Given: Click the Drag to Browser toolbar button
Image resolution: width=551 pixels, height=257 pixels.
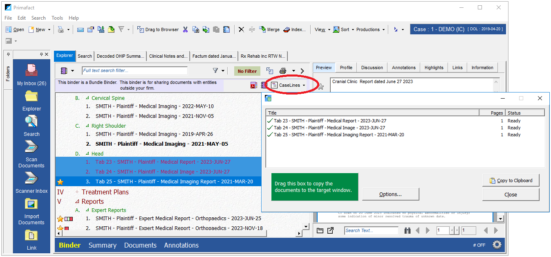Looking at the screenshot, I should coord(158,29).
